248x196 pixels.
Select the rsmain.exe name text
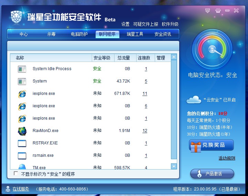point(43,155)
